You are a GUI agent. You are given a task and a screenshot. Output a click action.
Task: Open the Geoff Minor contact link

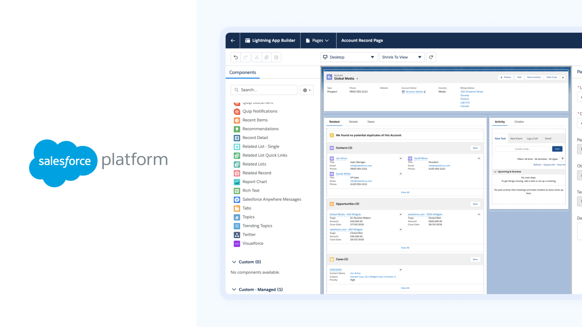tap(421, 159)
